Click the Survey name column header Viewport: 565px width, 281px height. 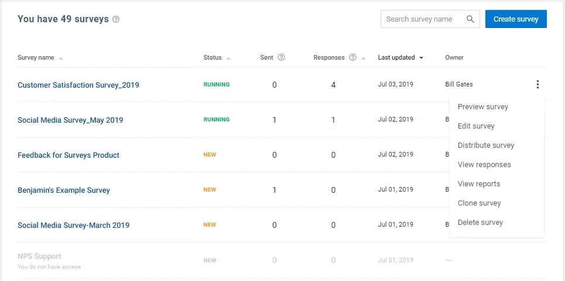[x=36, y=57]
